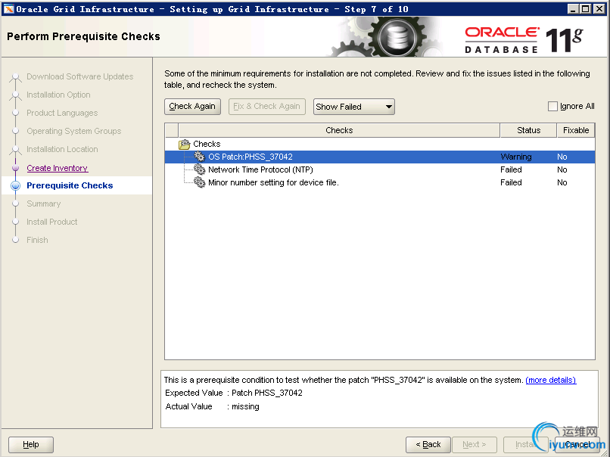Click the Create Inventory step link
610x457 pixels.
(58, 168)
